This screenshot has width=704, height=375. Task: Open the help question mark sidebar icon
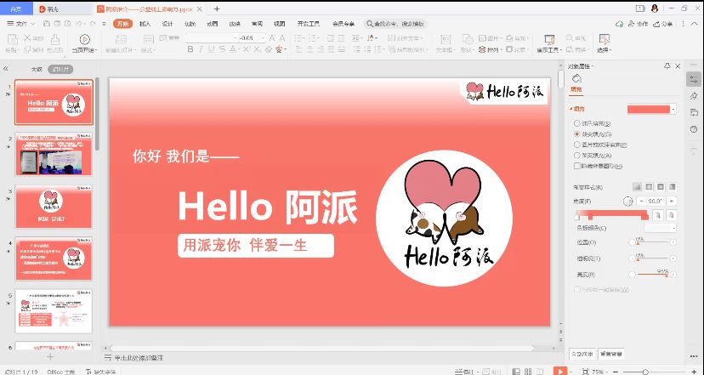tap(694, 129)
